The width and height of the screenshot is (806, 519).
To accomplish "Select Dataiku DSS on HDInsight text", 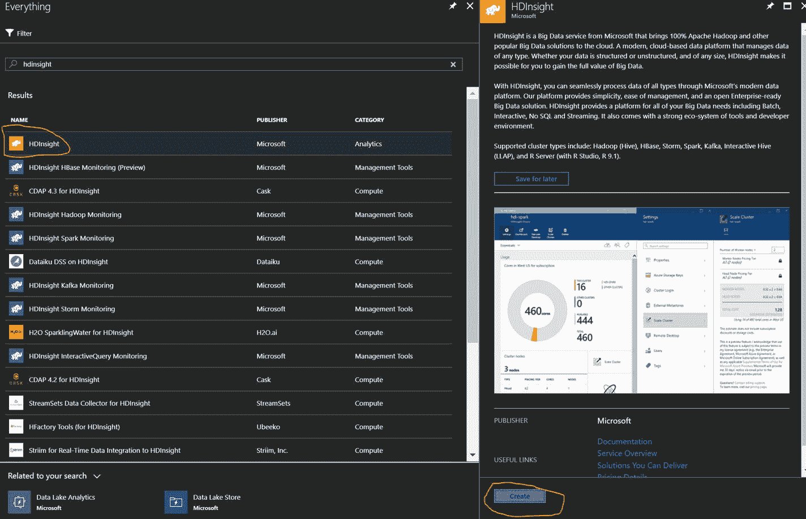I will point(68,261).
